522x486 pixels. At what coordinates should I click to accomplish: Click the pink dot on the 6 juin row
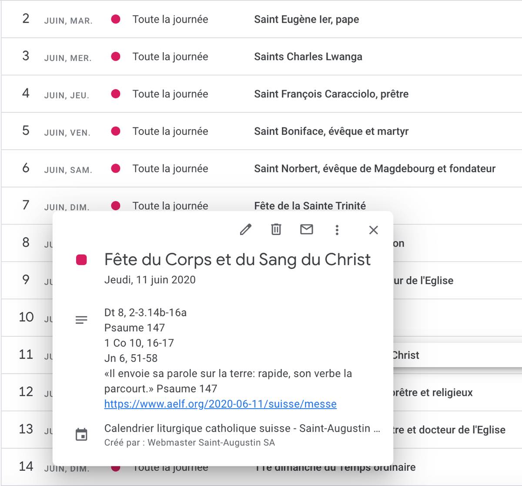(116, 168)
